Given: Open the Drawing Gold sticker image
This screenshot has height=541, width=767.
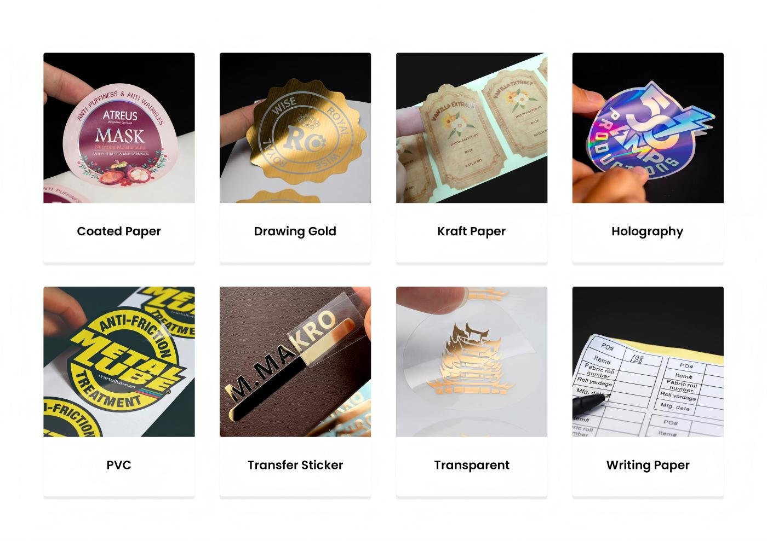Looking at the screenshot, I should coord(295,128).
